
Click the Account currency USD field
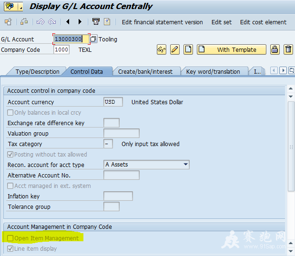(113, 102)
